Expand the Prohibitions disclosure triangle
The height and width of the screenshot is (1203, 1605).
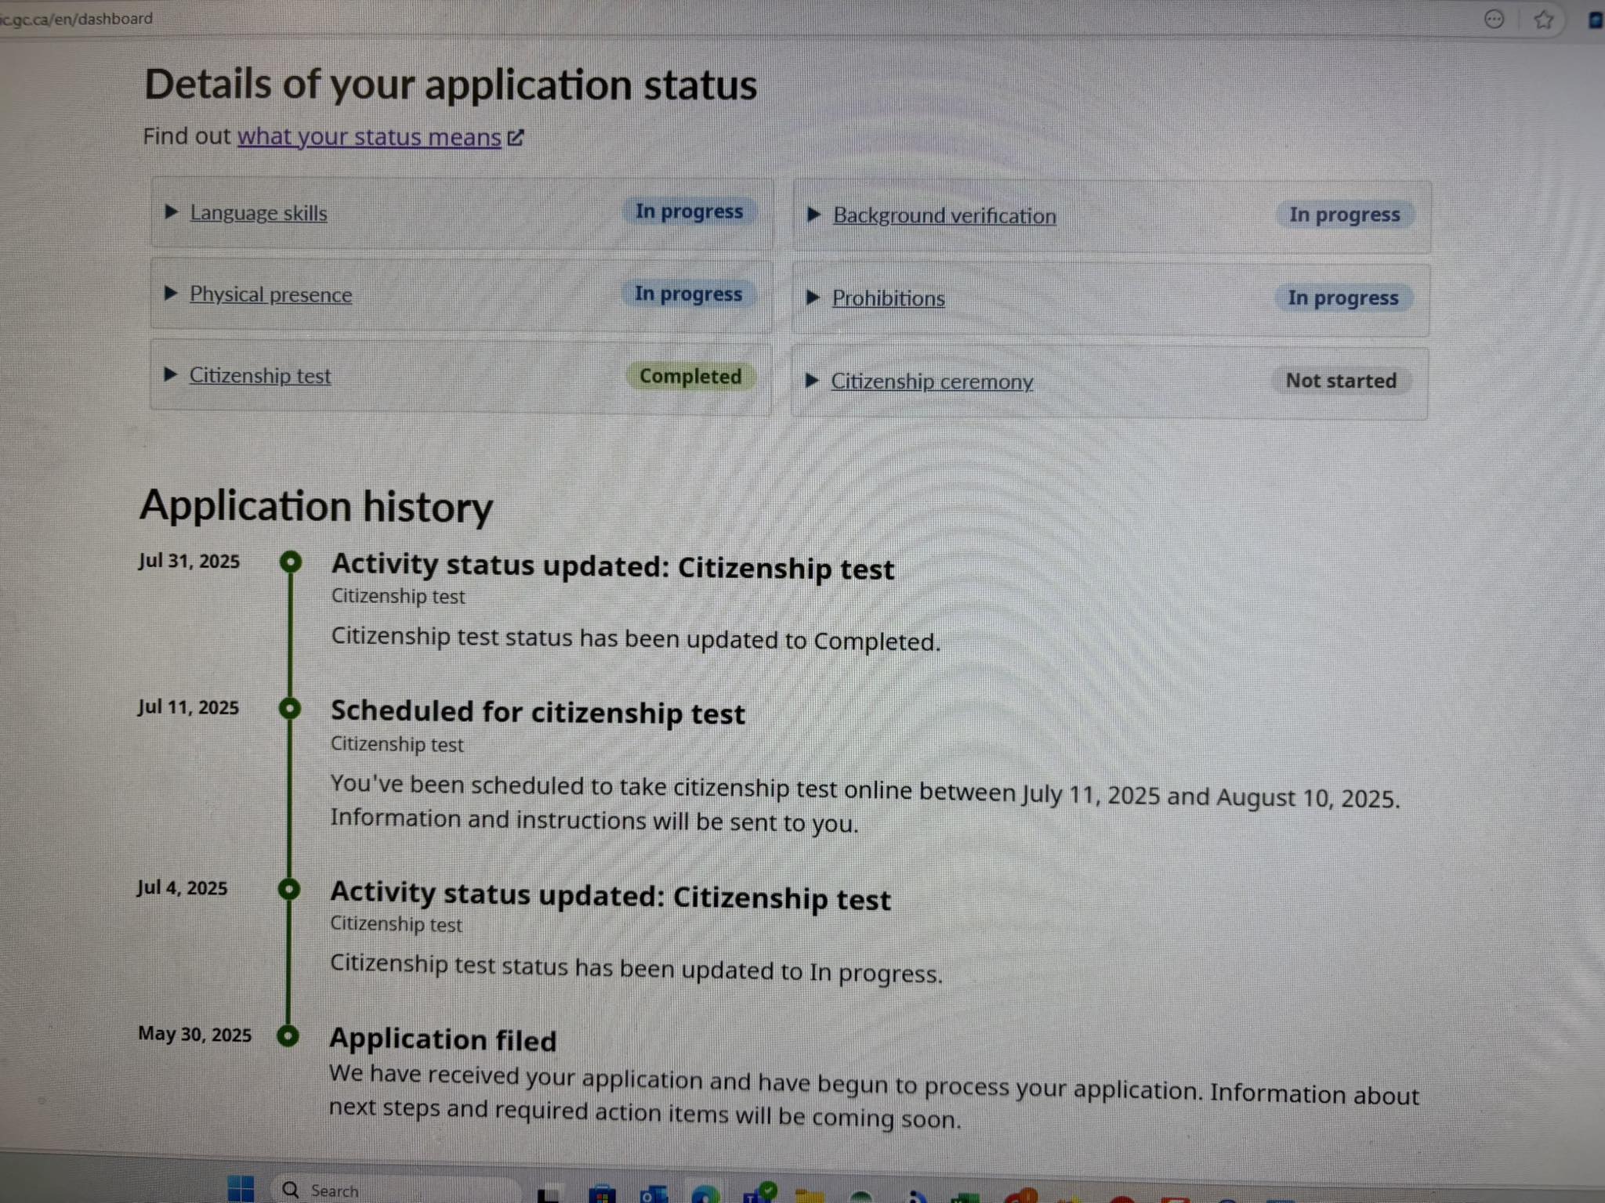point(813,298)
